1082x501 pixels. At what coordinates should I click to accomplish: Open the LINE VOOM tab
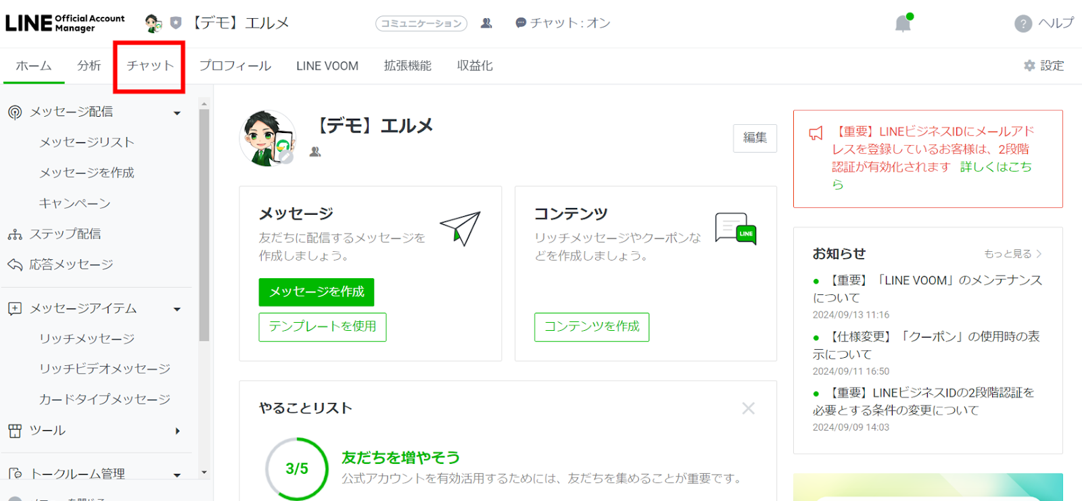(x=327, y=66)
